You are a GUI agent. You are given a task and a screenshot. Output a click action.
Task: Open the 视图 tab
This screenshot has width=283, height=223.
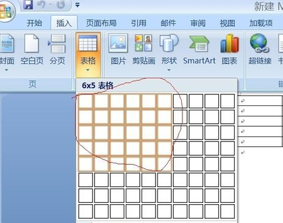point(227,23)
